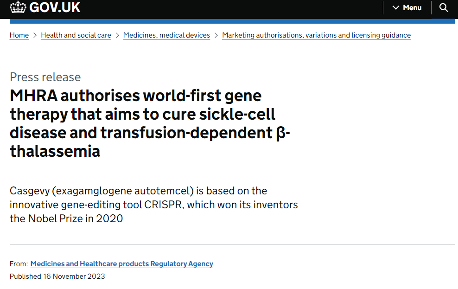Image resolution: width=458 pixels, height=289 pixels.
Task: Click the Press release label
Action: coord(45,77)
